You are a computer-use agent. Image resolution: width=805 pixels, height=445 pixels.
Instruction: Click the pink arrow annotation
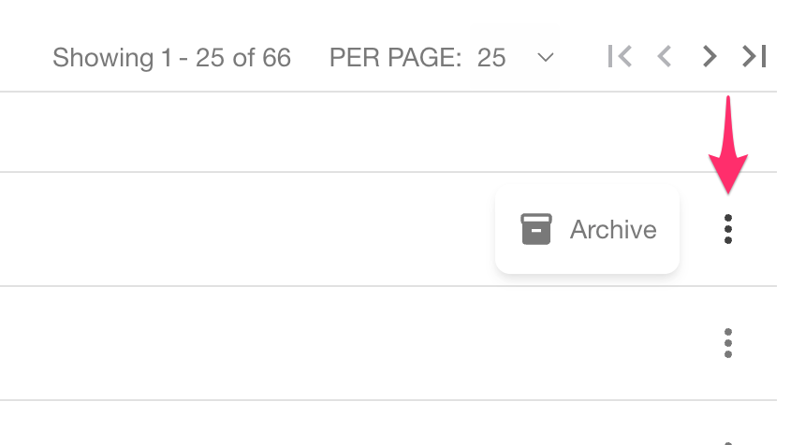(x=728, y=145)
